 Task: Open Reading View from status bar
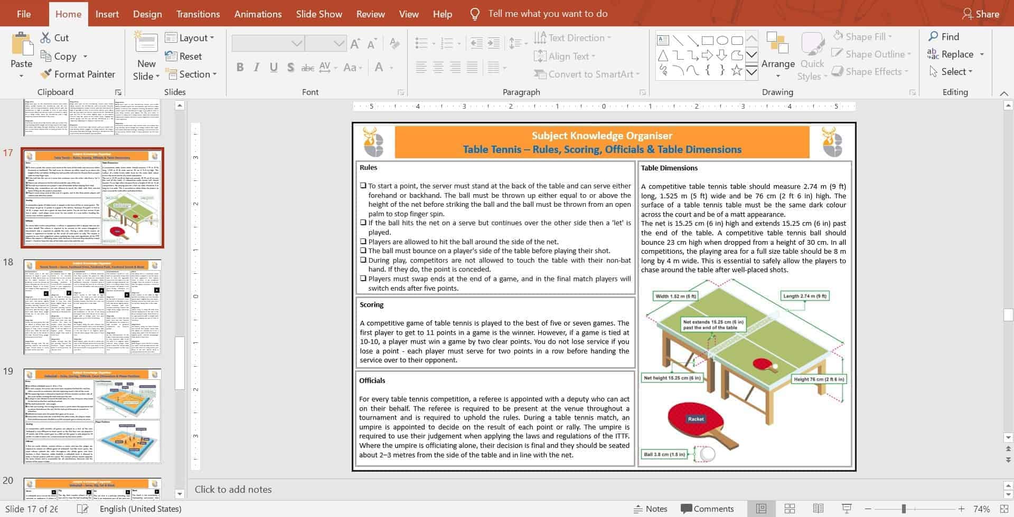click(818, 509)
